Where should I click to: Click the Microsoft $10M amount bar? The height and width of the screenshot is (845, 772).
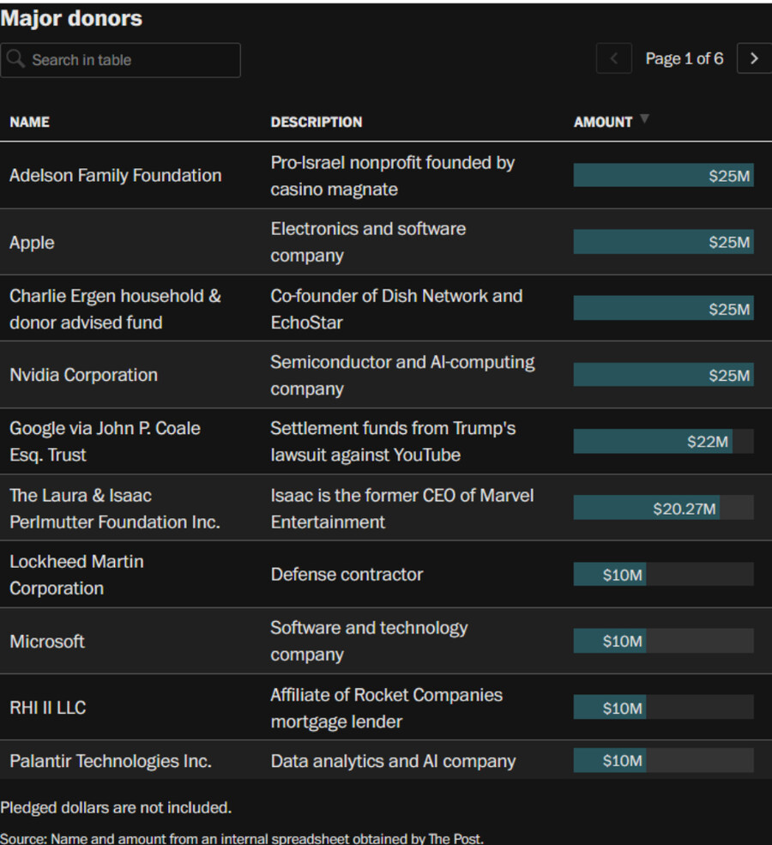click(x=610, y=641)
